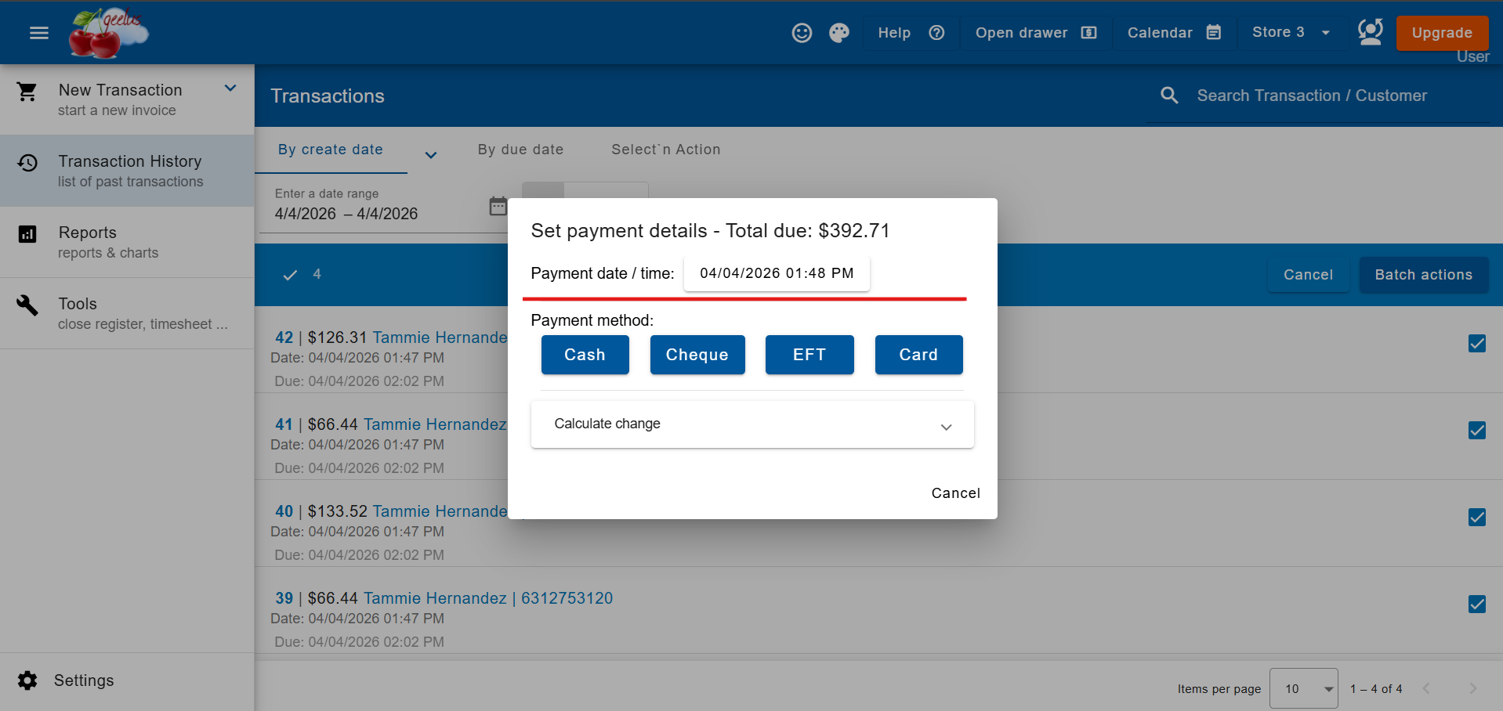Uncheck the checkbox for transaction 41
The image size is (1503, 711).
coord(1476,431)
